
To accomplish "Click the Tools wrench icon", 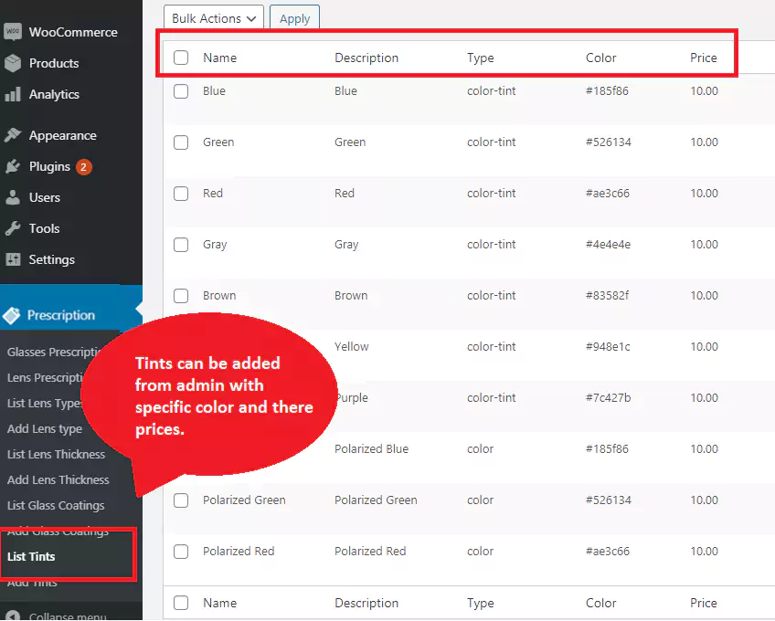I will [13, 228].
